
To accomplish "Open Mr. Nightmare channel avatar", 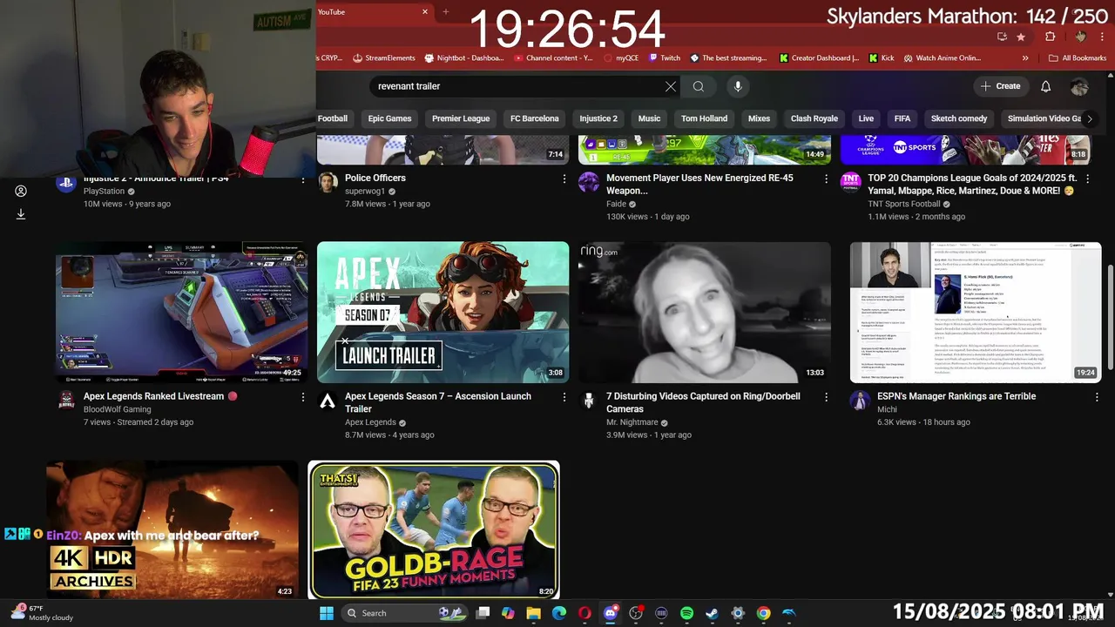I will [589, 401].
